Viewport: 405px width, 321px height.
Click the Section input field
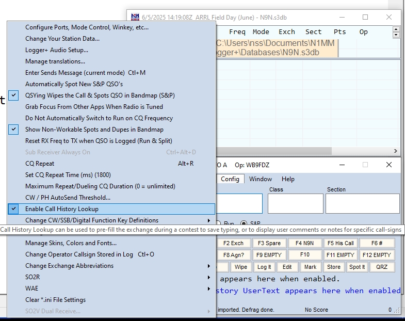click(362, 203)
